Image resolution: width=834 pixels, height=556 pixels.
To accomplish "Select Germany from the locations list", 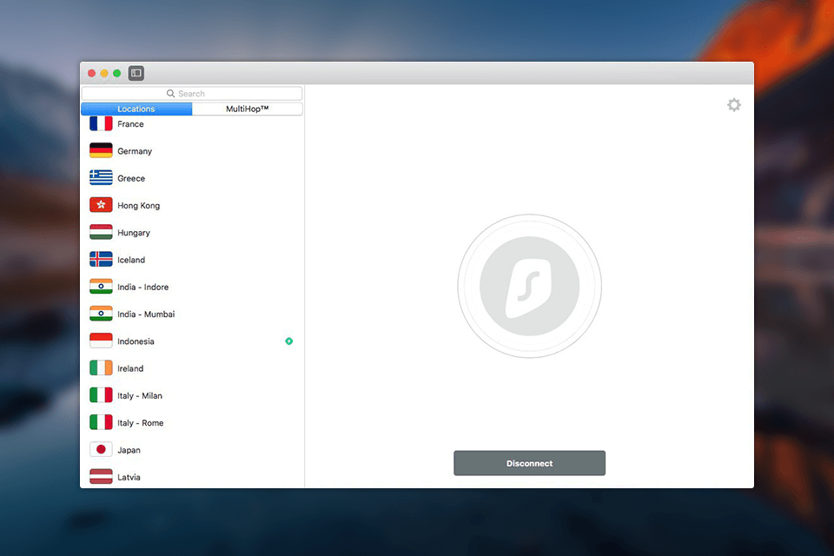I will (x=192, y=151).
